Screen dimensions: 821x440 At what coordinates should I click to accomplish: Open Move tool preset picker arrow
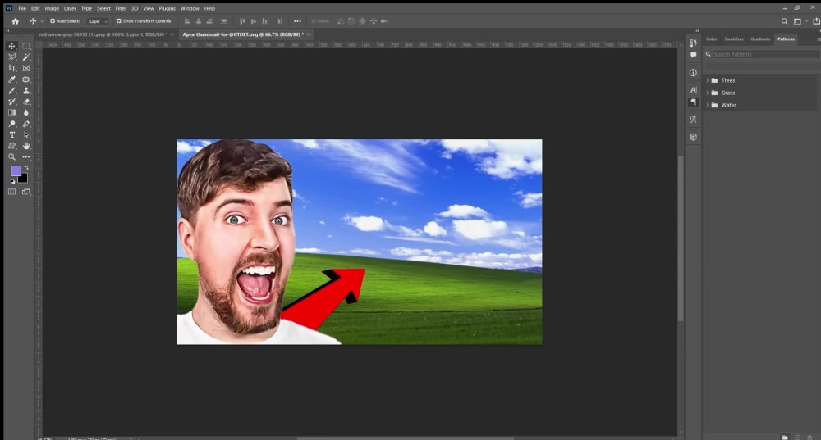tap(42, 21)
